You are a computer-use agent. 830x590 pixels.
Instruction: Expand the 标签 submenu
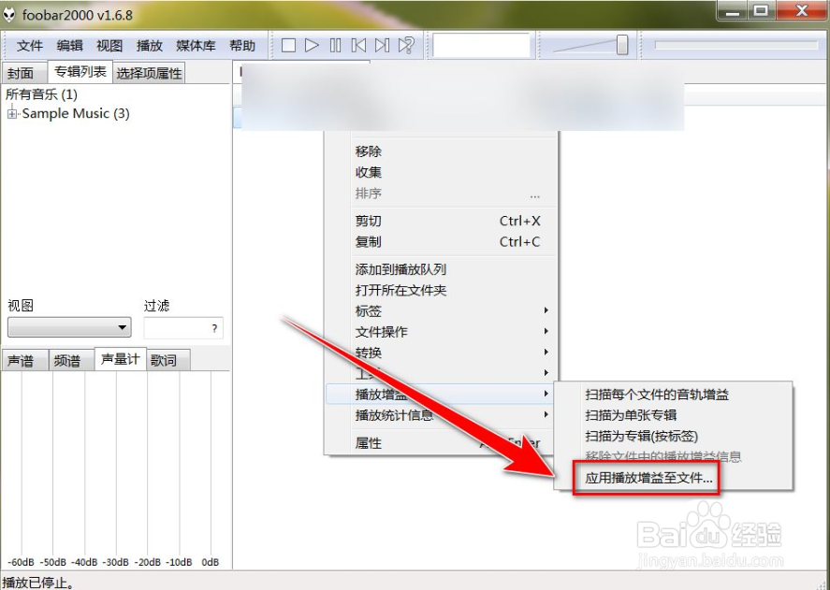click(x=441, y=311)
